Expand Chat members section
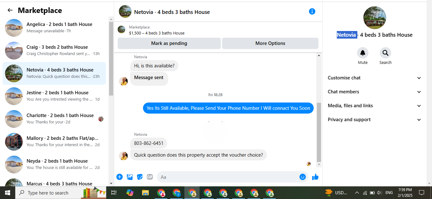Screen dimensions: 432x199 pyautogui.click(x=374, y=92)
